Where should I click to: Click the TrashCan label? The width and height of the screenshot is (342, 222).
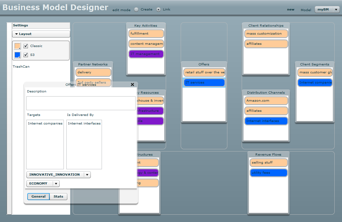pos(21,67)
